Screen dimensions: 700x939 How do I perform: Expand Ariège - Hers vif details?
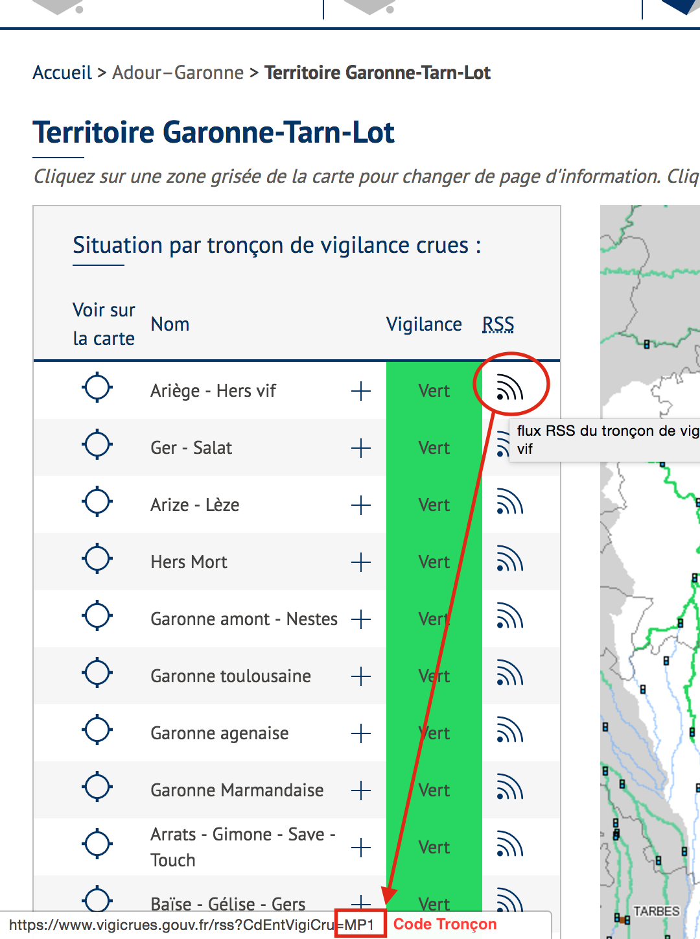click(360, 391)
